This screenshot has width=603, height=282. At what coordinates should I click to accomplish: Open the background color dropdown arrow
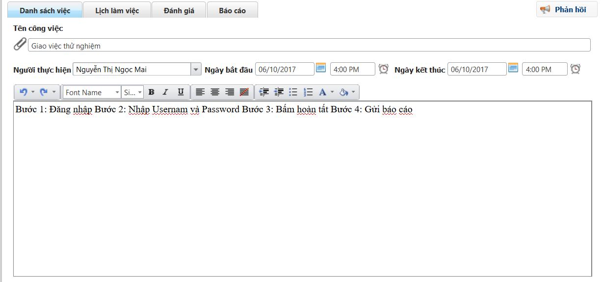(353, 92)
